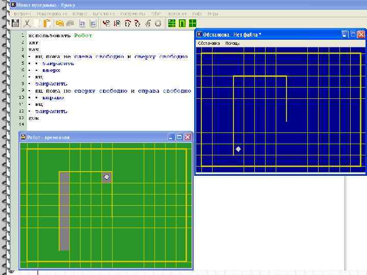Close the Обстановка window

click(x=361, y=35)
